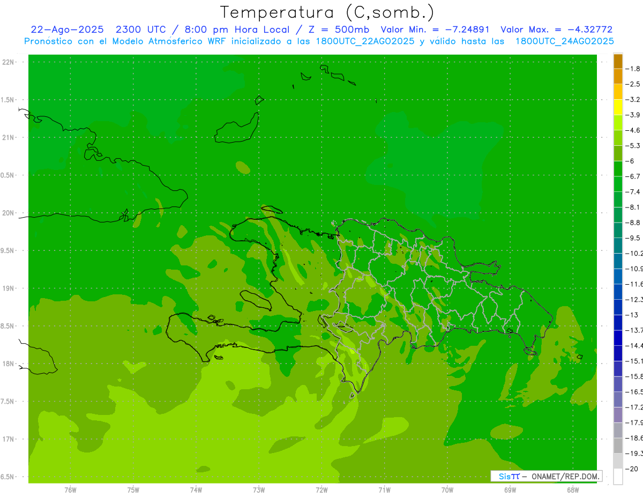Screen dimensions: 643x497
Task: Click the 'Temperatura (C,somb.)' chart title
Action: click(x=327, y=12)
